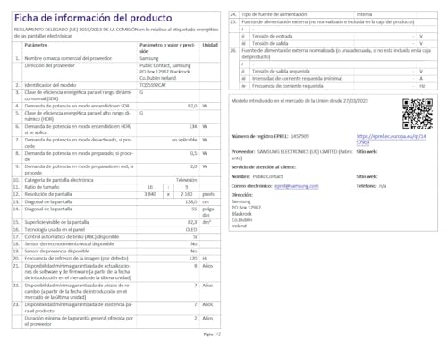Select screen diagonal value '138,0'
447x350 pixels.
191,201
